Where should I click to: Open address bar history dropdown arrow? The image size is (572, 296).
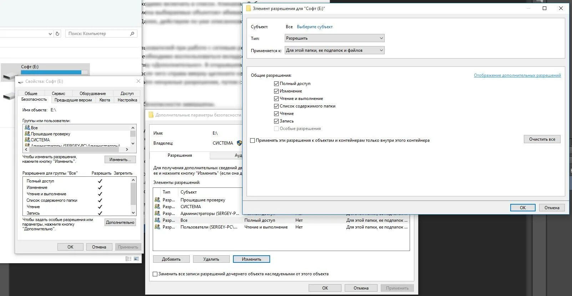(x=50, y=34)
